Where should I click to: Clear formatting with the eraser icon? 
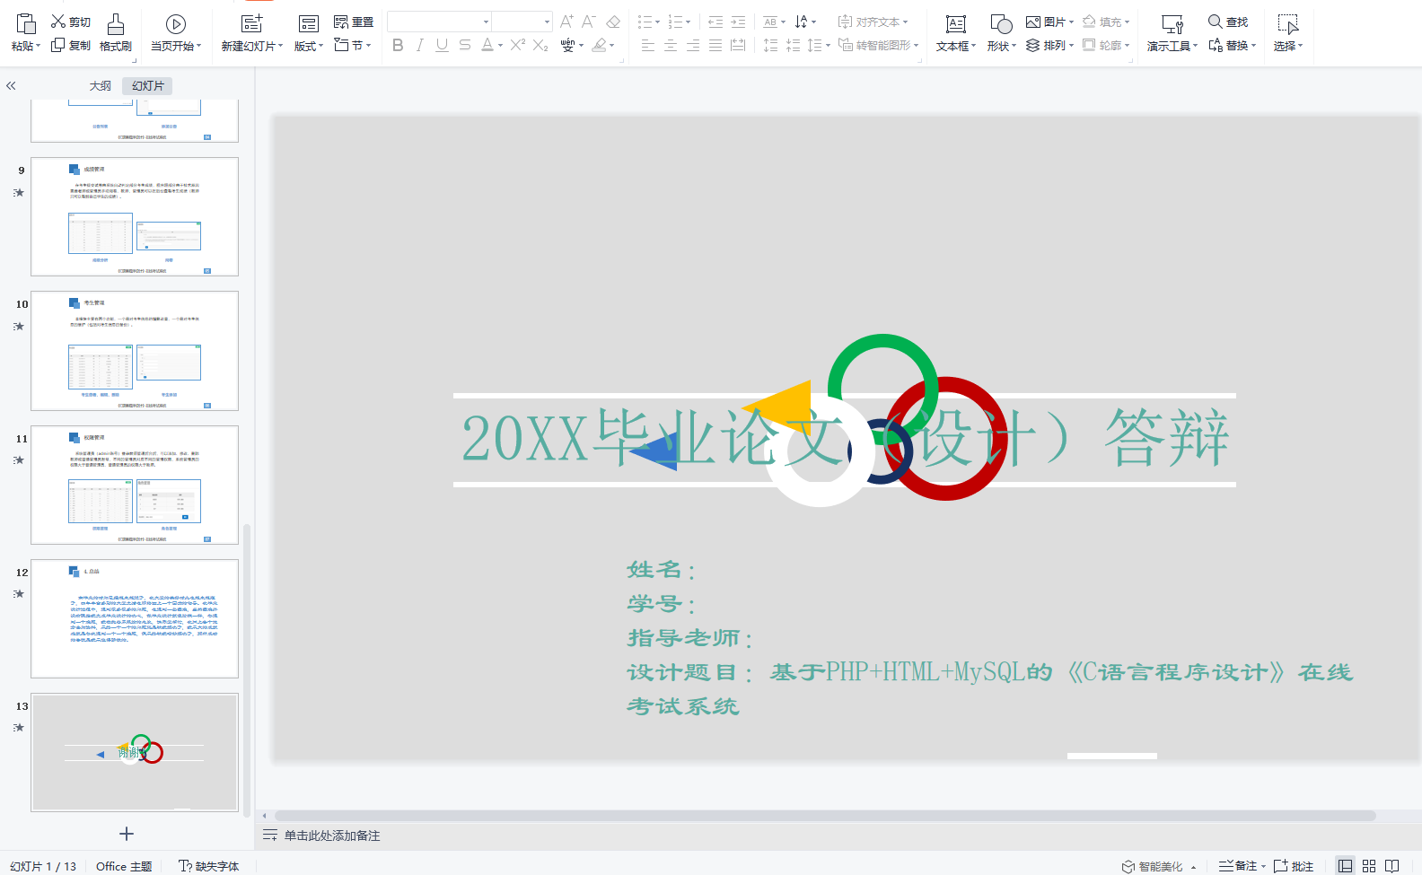click(x=613, y=22)
